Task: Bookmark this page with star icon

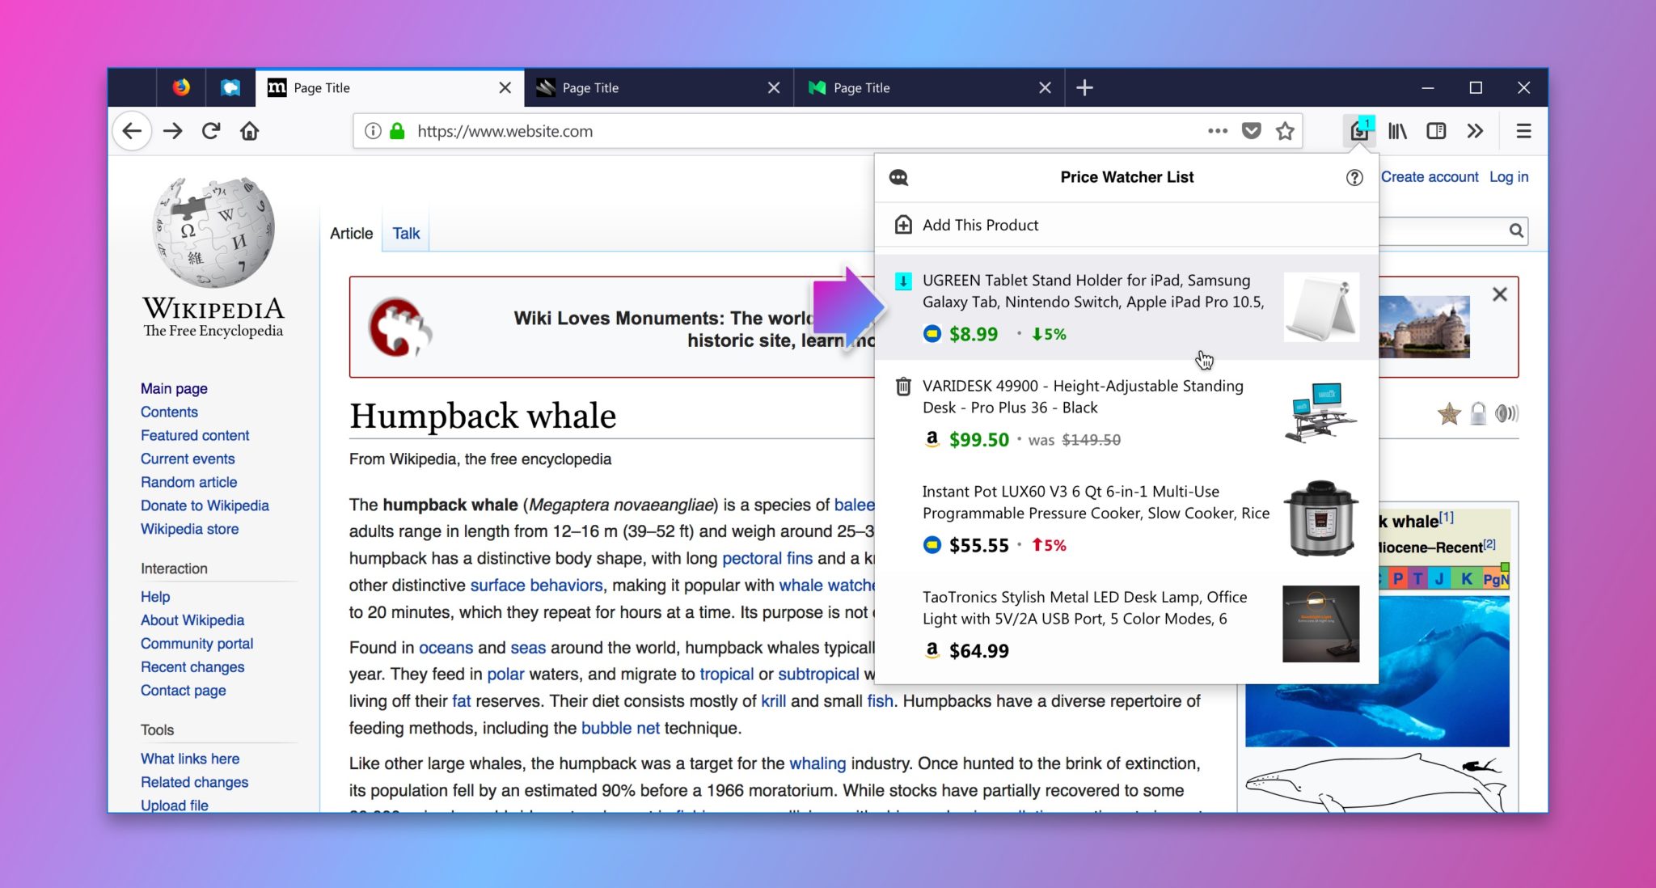Action: 1285,131
